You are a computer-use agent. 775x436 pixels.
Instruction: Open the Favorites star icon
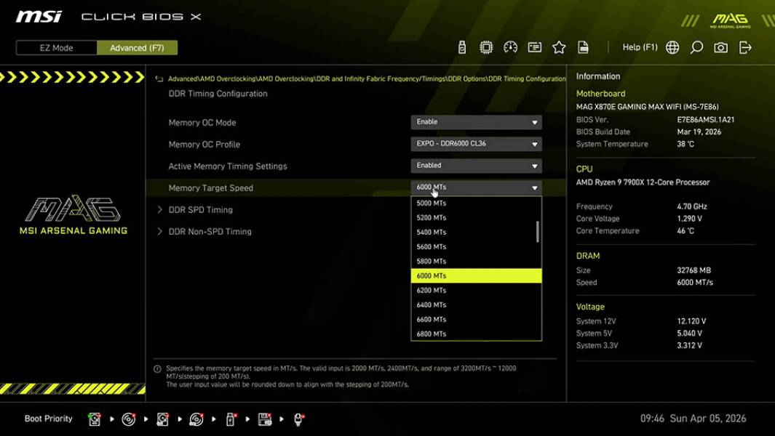pos(559,47)
